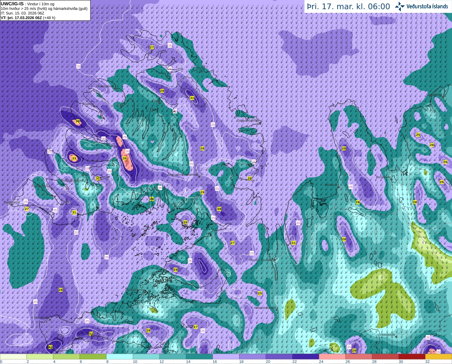This screenshot has height=364, width=452.
Task: Click the Siglufjörður station label
Action: pyautogui.click(x=434, y=95)
